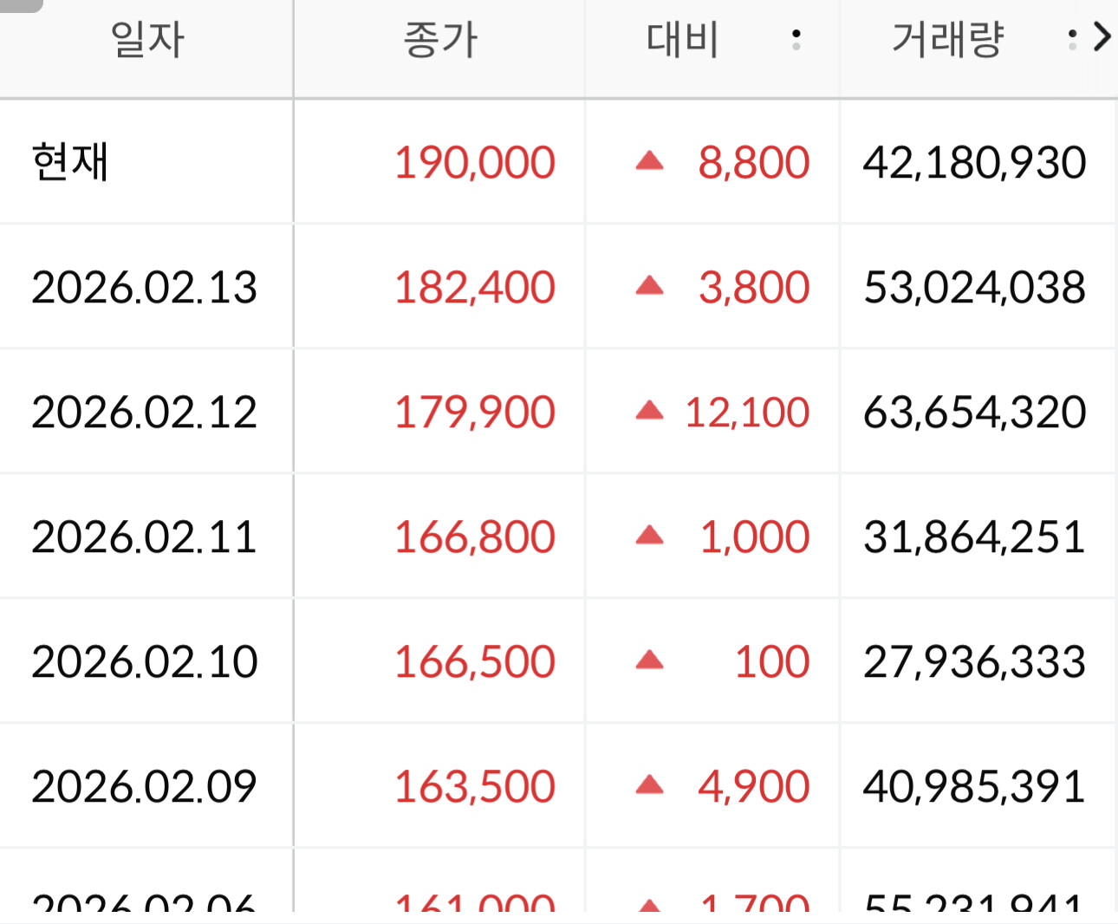
Task: Click the 일자 column header
Action: 147,40
